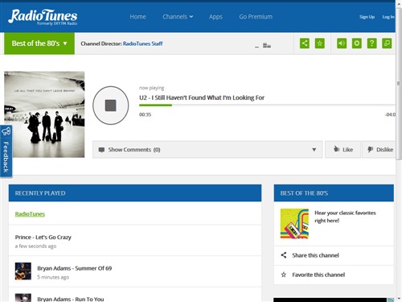Click the a few seconds ago timestamp

pyautogui.click(x=35, y=246)
